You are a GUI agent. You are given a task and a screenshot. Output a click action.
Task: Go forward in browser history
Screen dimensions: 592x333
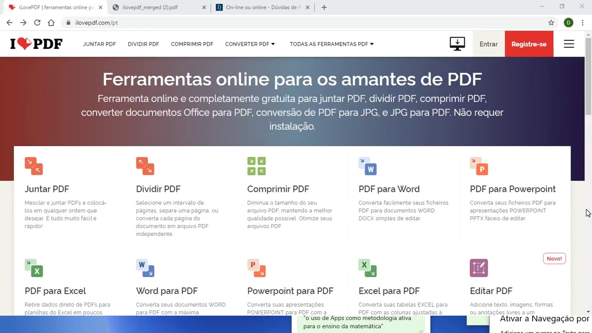[x=24, y=23]
